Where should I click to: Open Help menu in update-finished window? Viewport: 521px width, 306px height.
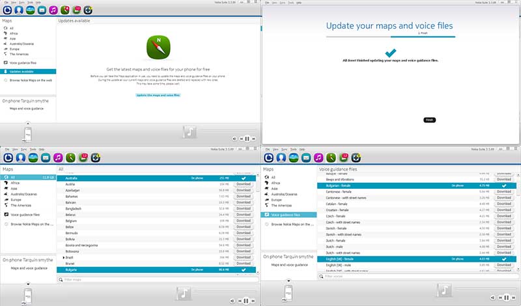299,3
